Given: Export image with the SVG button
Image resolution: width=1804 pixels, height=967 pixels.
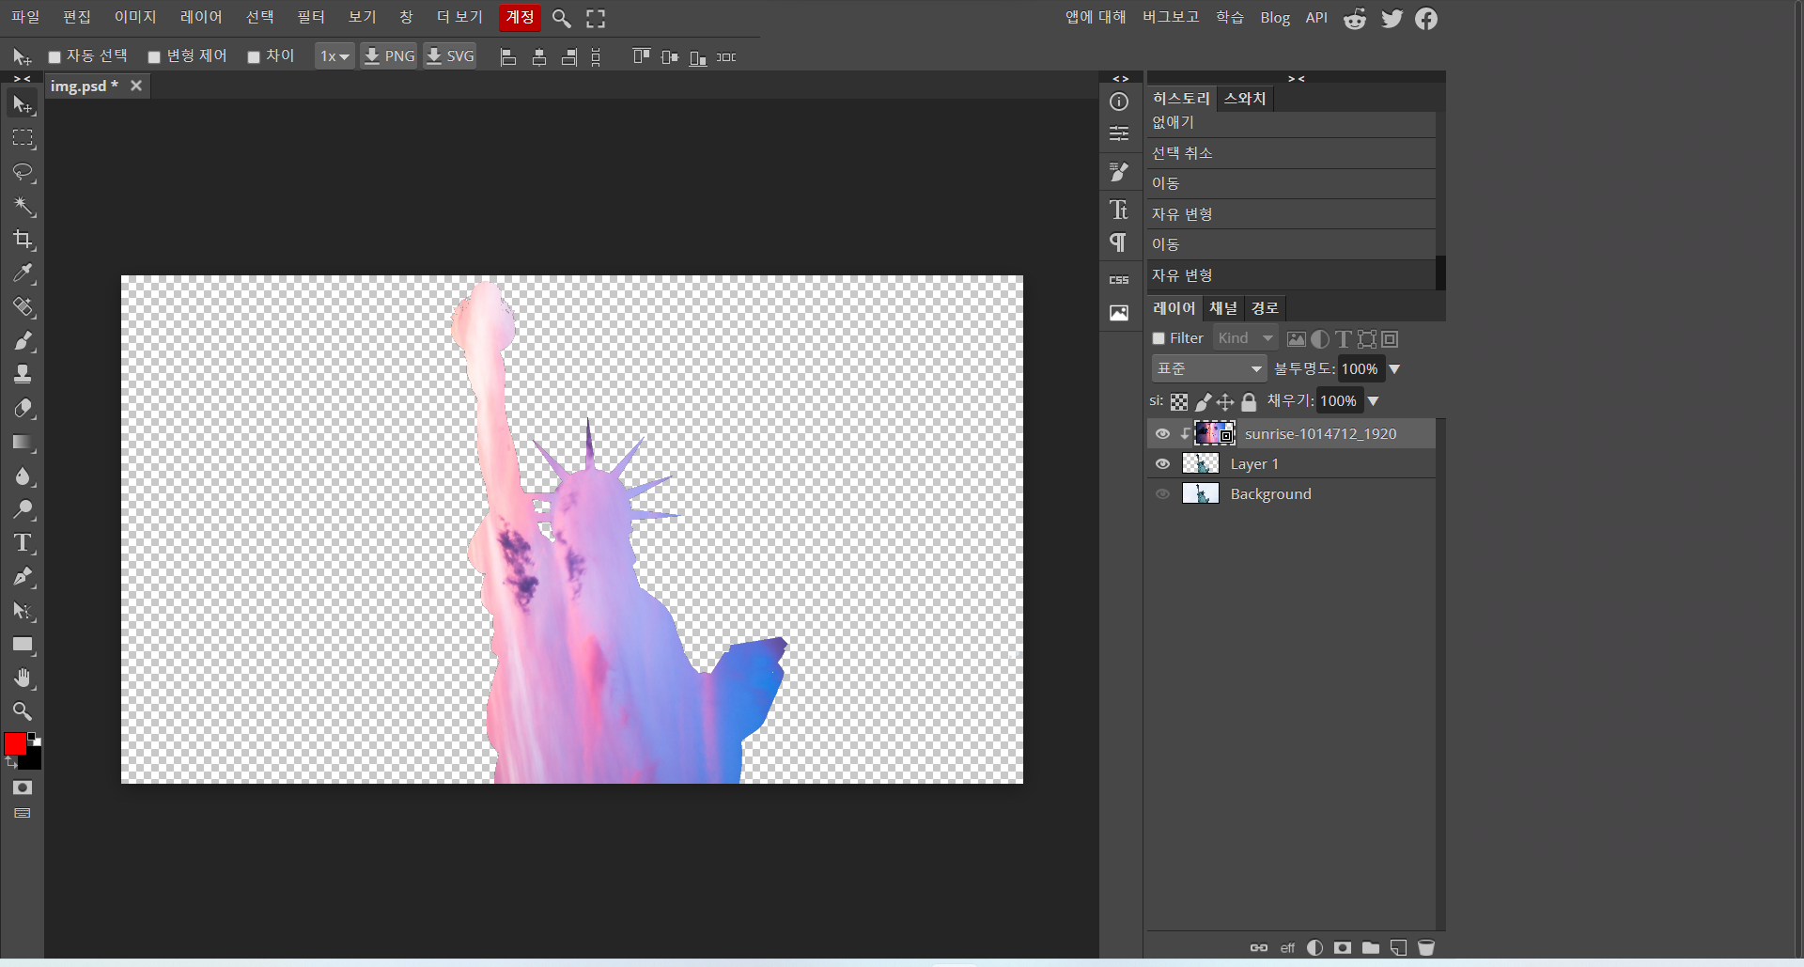Looking at the screenshot, I should [x=450, y=56].
